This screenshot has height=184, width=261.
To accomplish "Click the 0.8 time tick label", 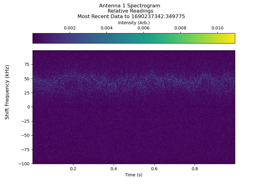I will (194, 169).
